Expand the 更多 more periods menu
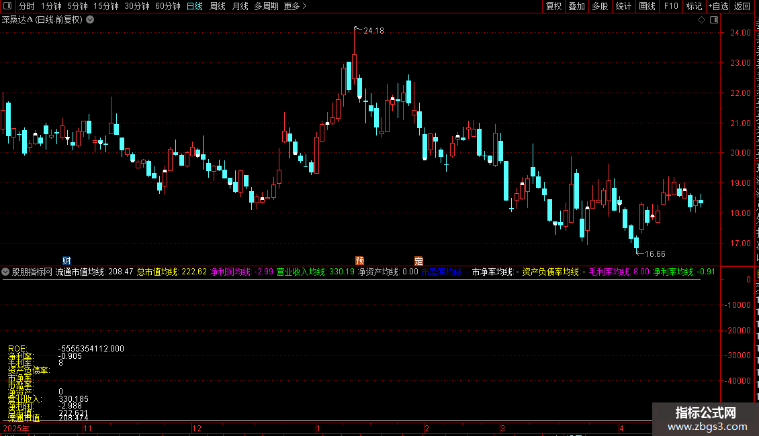The image size is (759, 436). click(x=296, y=6)
